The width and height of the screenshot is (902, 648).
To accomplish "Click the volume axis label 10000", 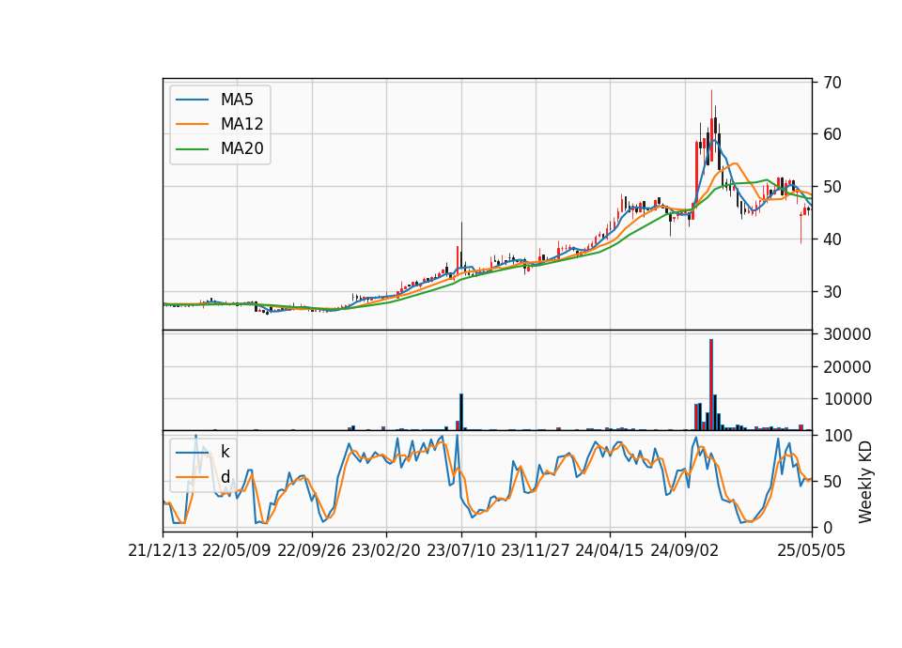I will (x=848, y=398).
